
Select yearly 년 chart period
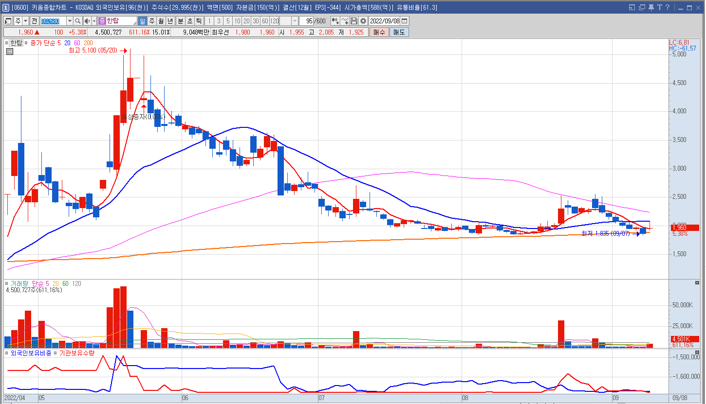tap(170, 21)
